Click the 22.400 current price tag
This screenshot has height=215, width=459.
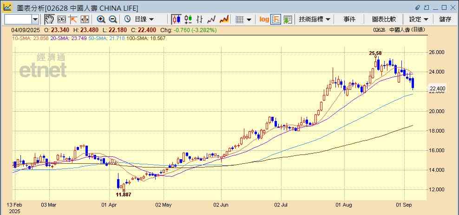click(437, 88)
